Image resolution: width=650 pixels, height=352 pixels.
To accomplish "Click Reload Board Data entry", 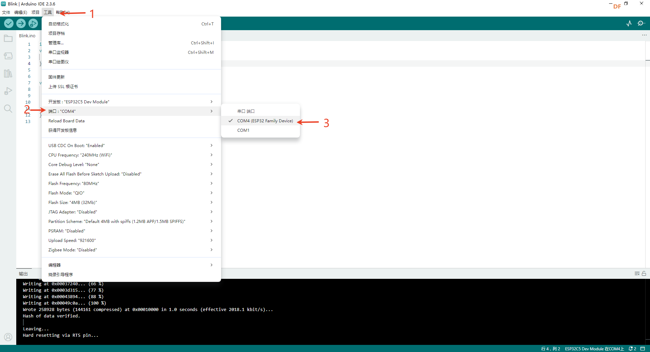I will [66, 121].
